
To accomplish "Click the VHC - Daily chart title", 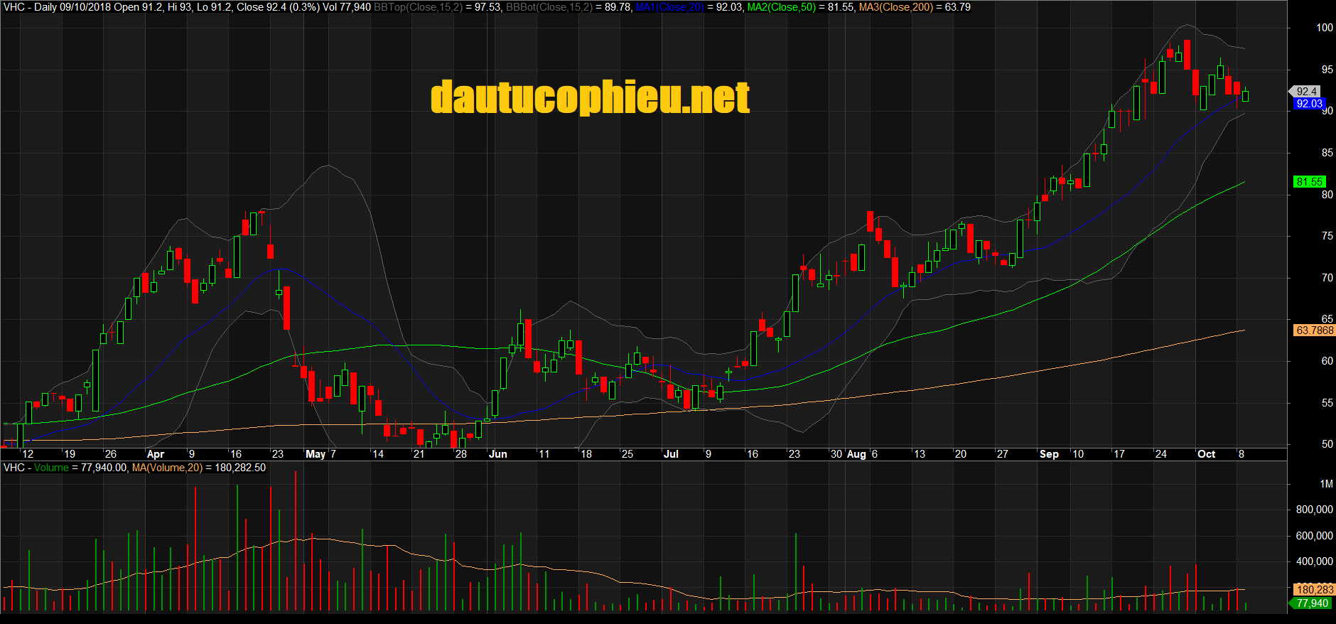I will pyautogui.click(x=30, y=7).
